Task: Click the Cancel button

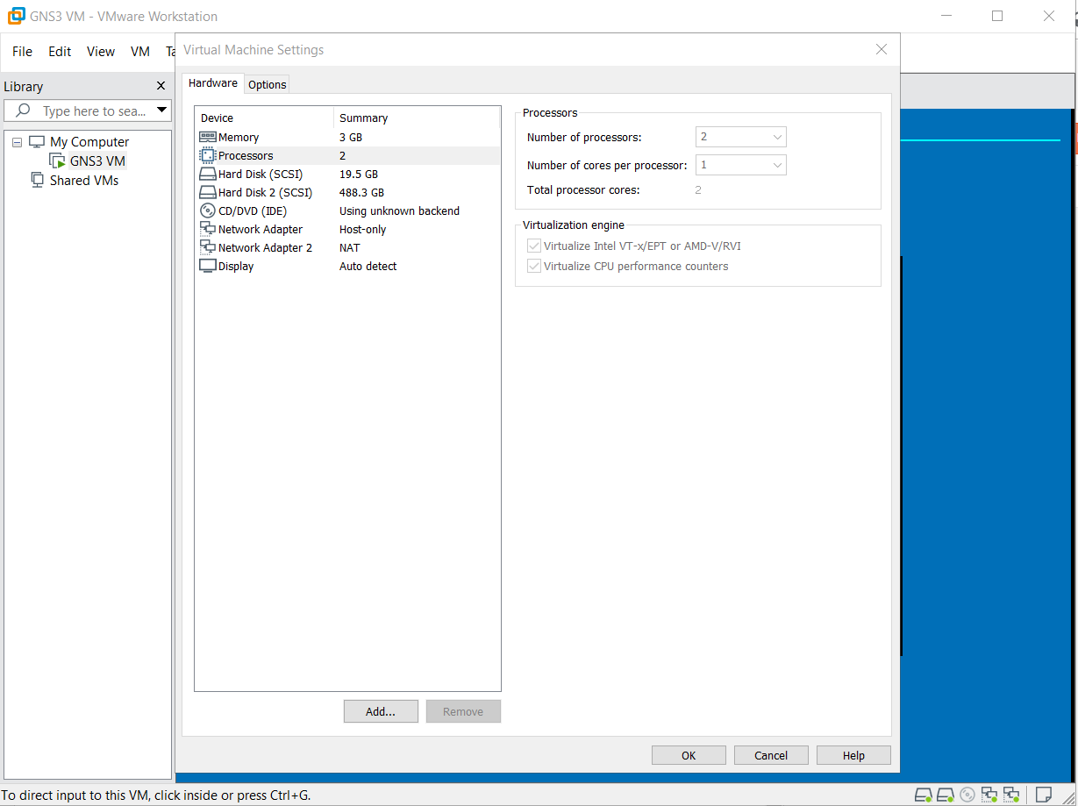Action: point(771,755)
